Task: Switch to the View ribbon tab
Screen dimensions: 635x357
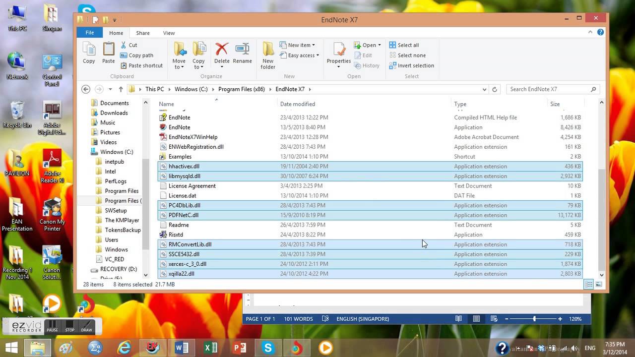Action: pyautogui.click(x=169, y=33)
